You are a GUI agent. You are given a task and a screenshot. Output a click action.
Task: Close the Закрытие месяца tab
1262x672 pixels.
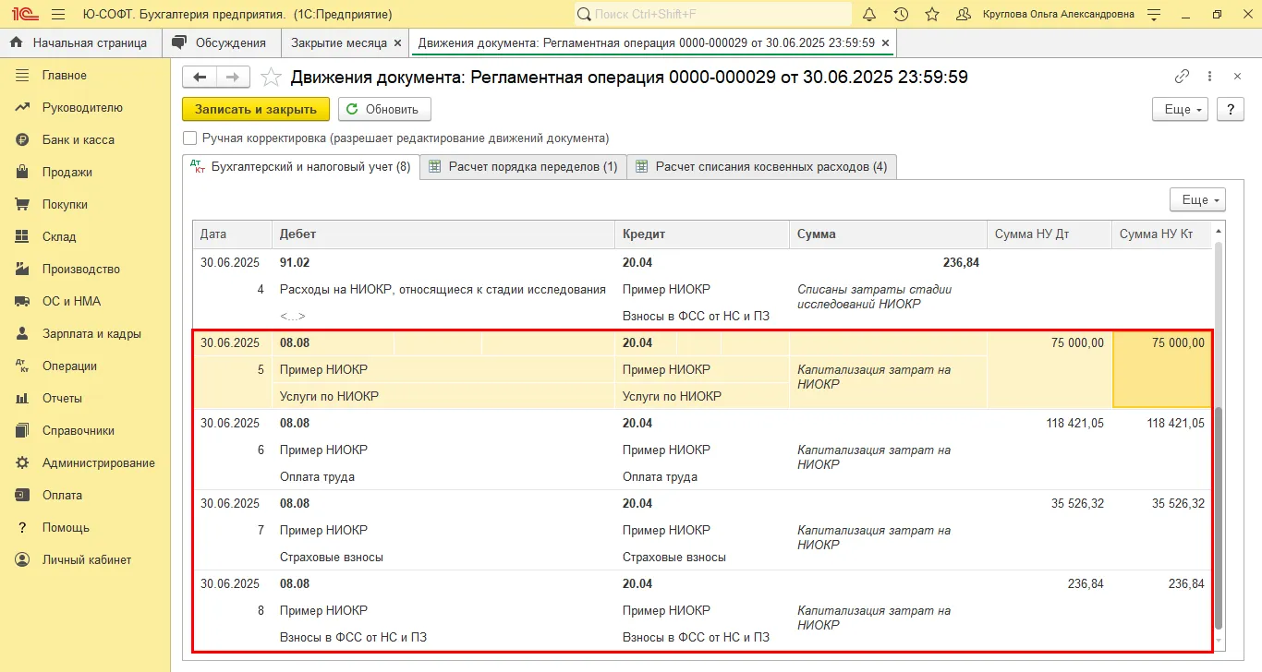(x=397, y=42)
